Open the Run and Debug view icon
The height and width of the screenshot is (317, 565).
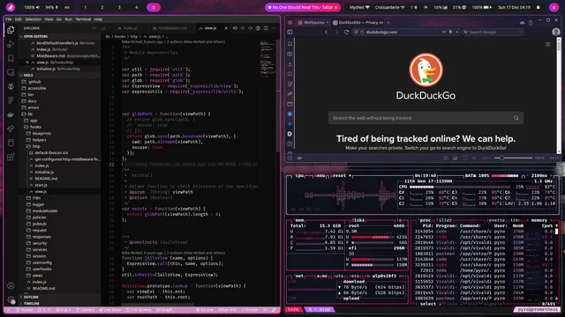pos(11,44)
